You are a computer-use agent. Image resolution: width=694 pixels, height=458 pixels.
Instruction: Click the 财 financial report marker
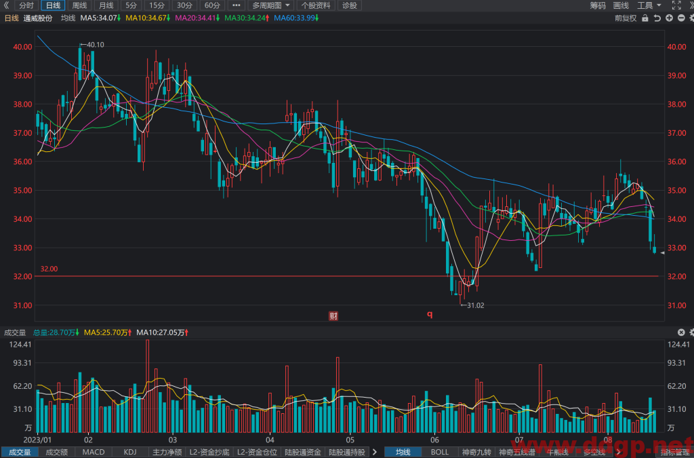pos(333,316)
